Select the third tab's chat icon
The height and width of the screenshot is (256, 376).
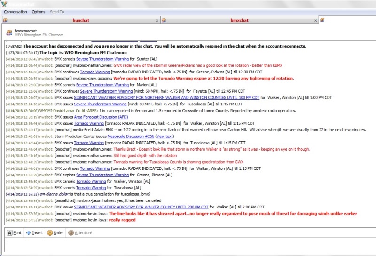point(322,20)
